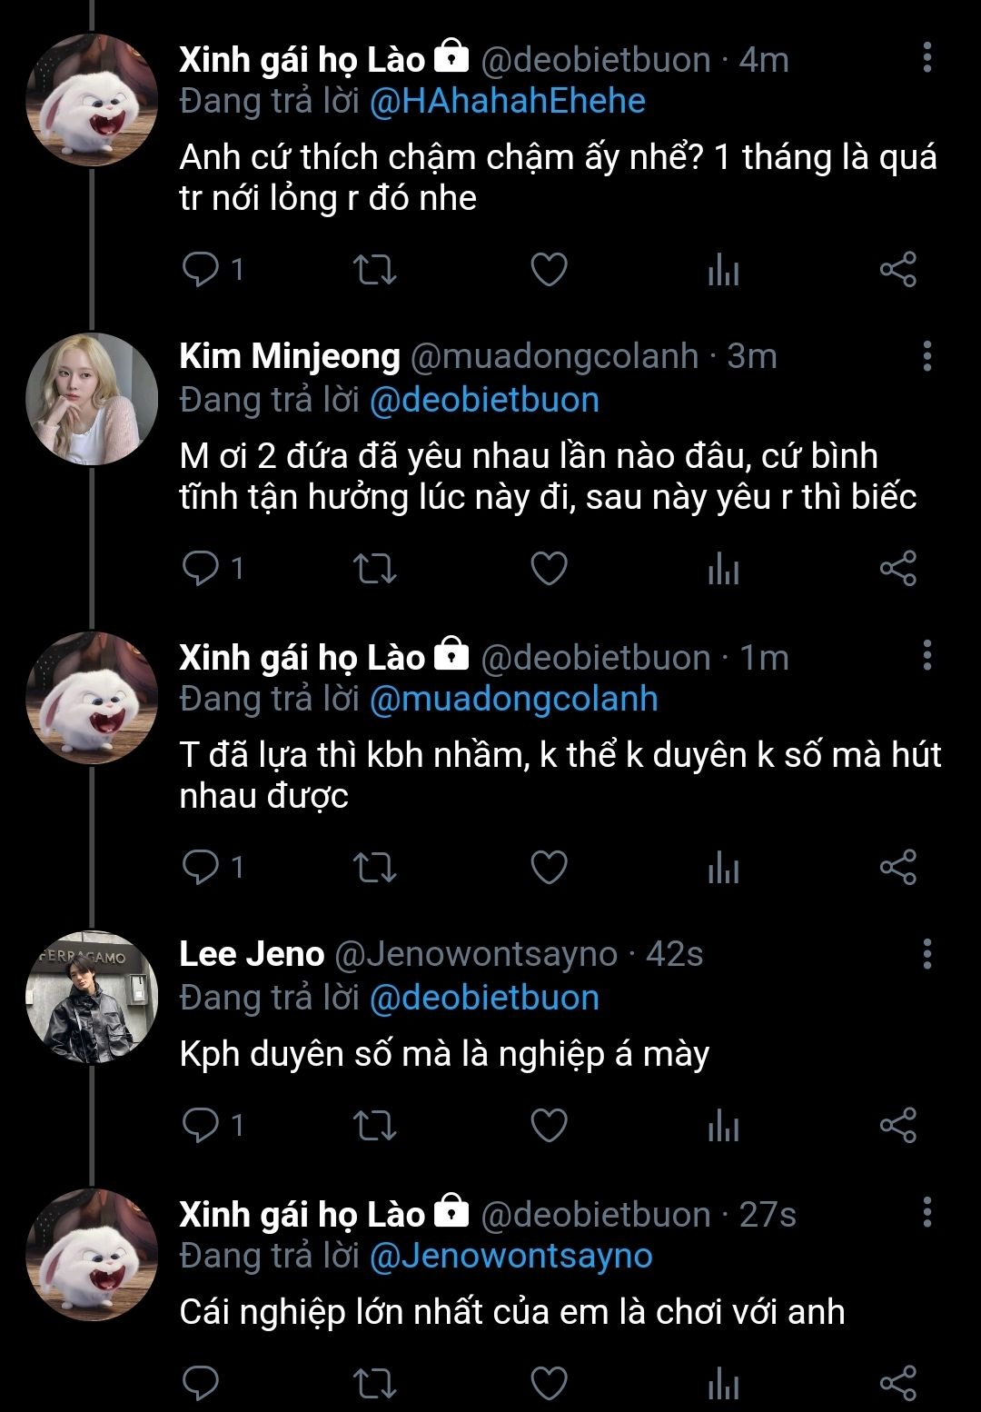
Task: View analytics for Lee Jeno's tweet
Action: (723, 1126)
